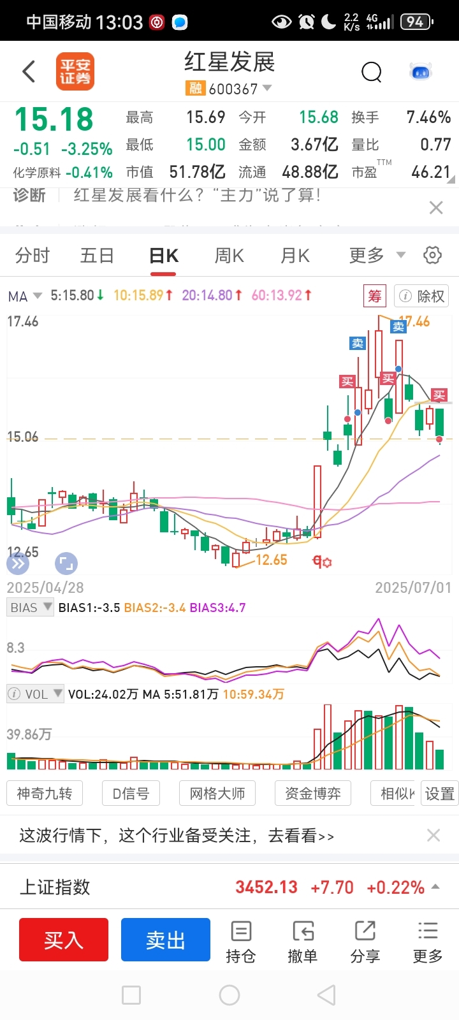Open fullscreen chart icon
Viewport: 459px width, 1020px height.
(66, 563)
